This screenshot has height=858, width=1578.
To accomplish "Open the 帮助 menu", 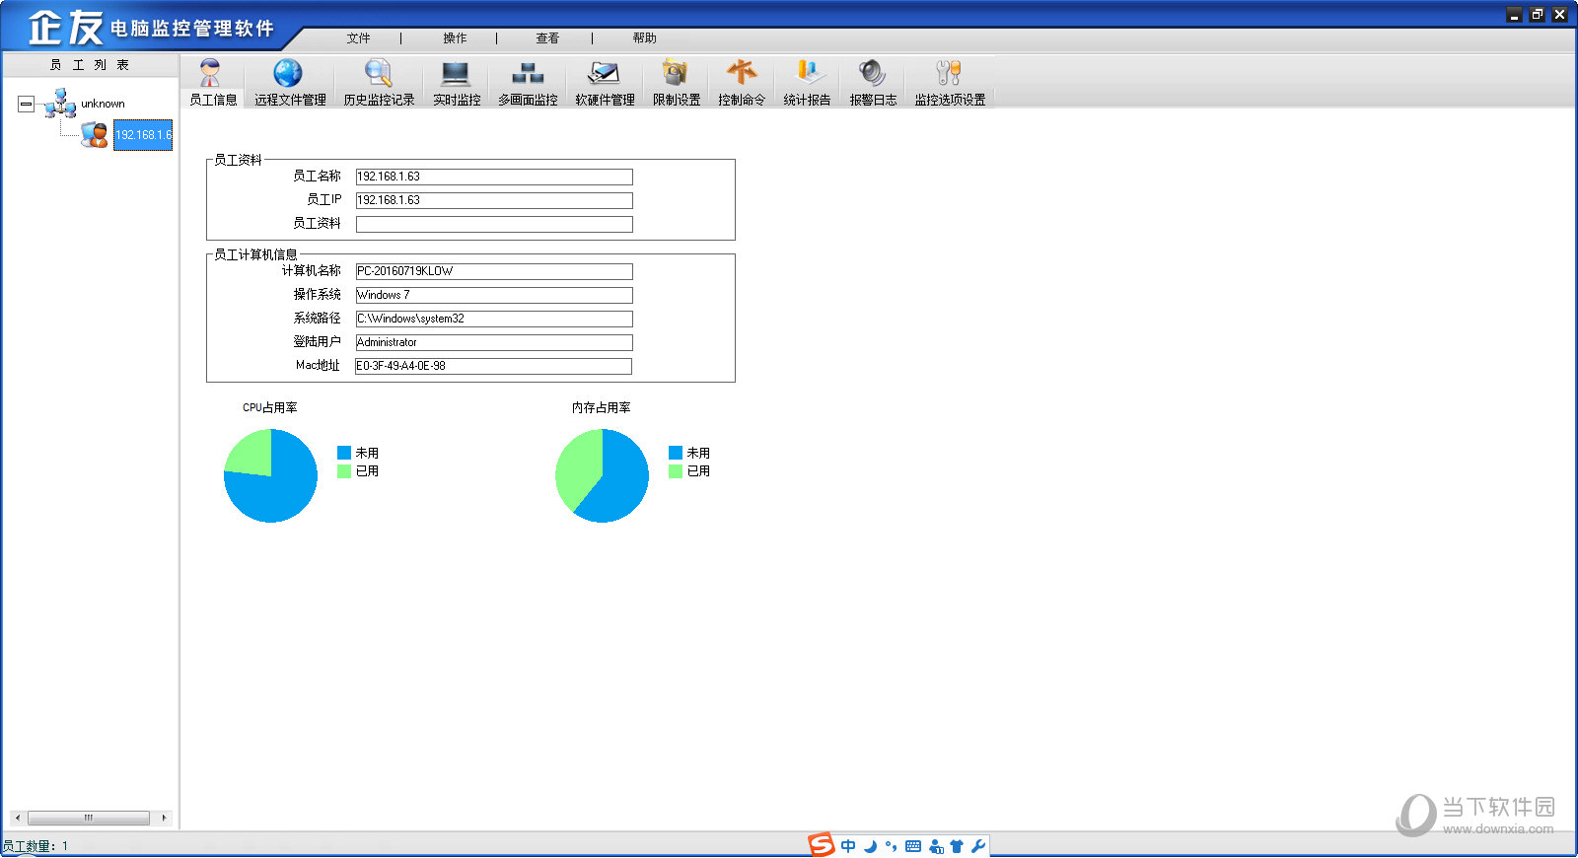I will [x=644, y=38].
